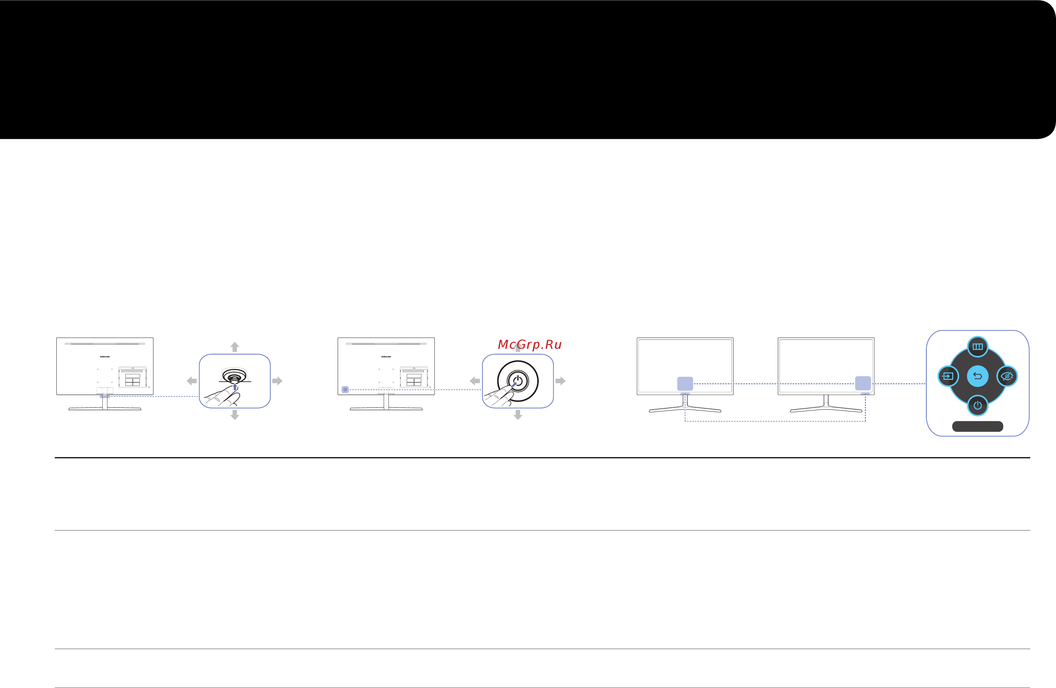
Task: Select the Source input icon in the key guide
Action: [x=948, y=376]
